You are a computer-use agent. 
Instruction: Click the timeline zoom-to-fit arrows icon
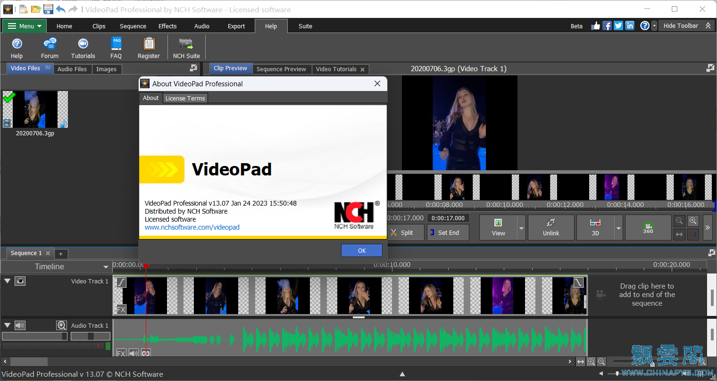tap(581, 362)
